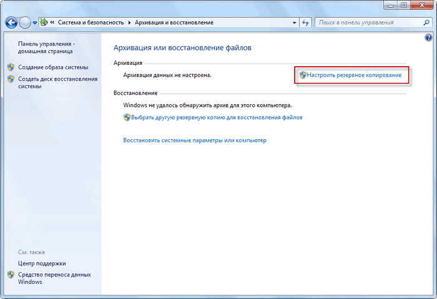Viewport: 437px width, 299px height.
Task: Go to Система и безопасность breadcrumb
Action: (x=91, y=22)
